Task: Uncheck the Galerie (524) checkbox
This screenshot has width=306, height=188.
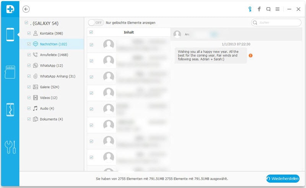Action: coord(29,87)
